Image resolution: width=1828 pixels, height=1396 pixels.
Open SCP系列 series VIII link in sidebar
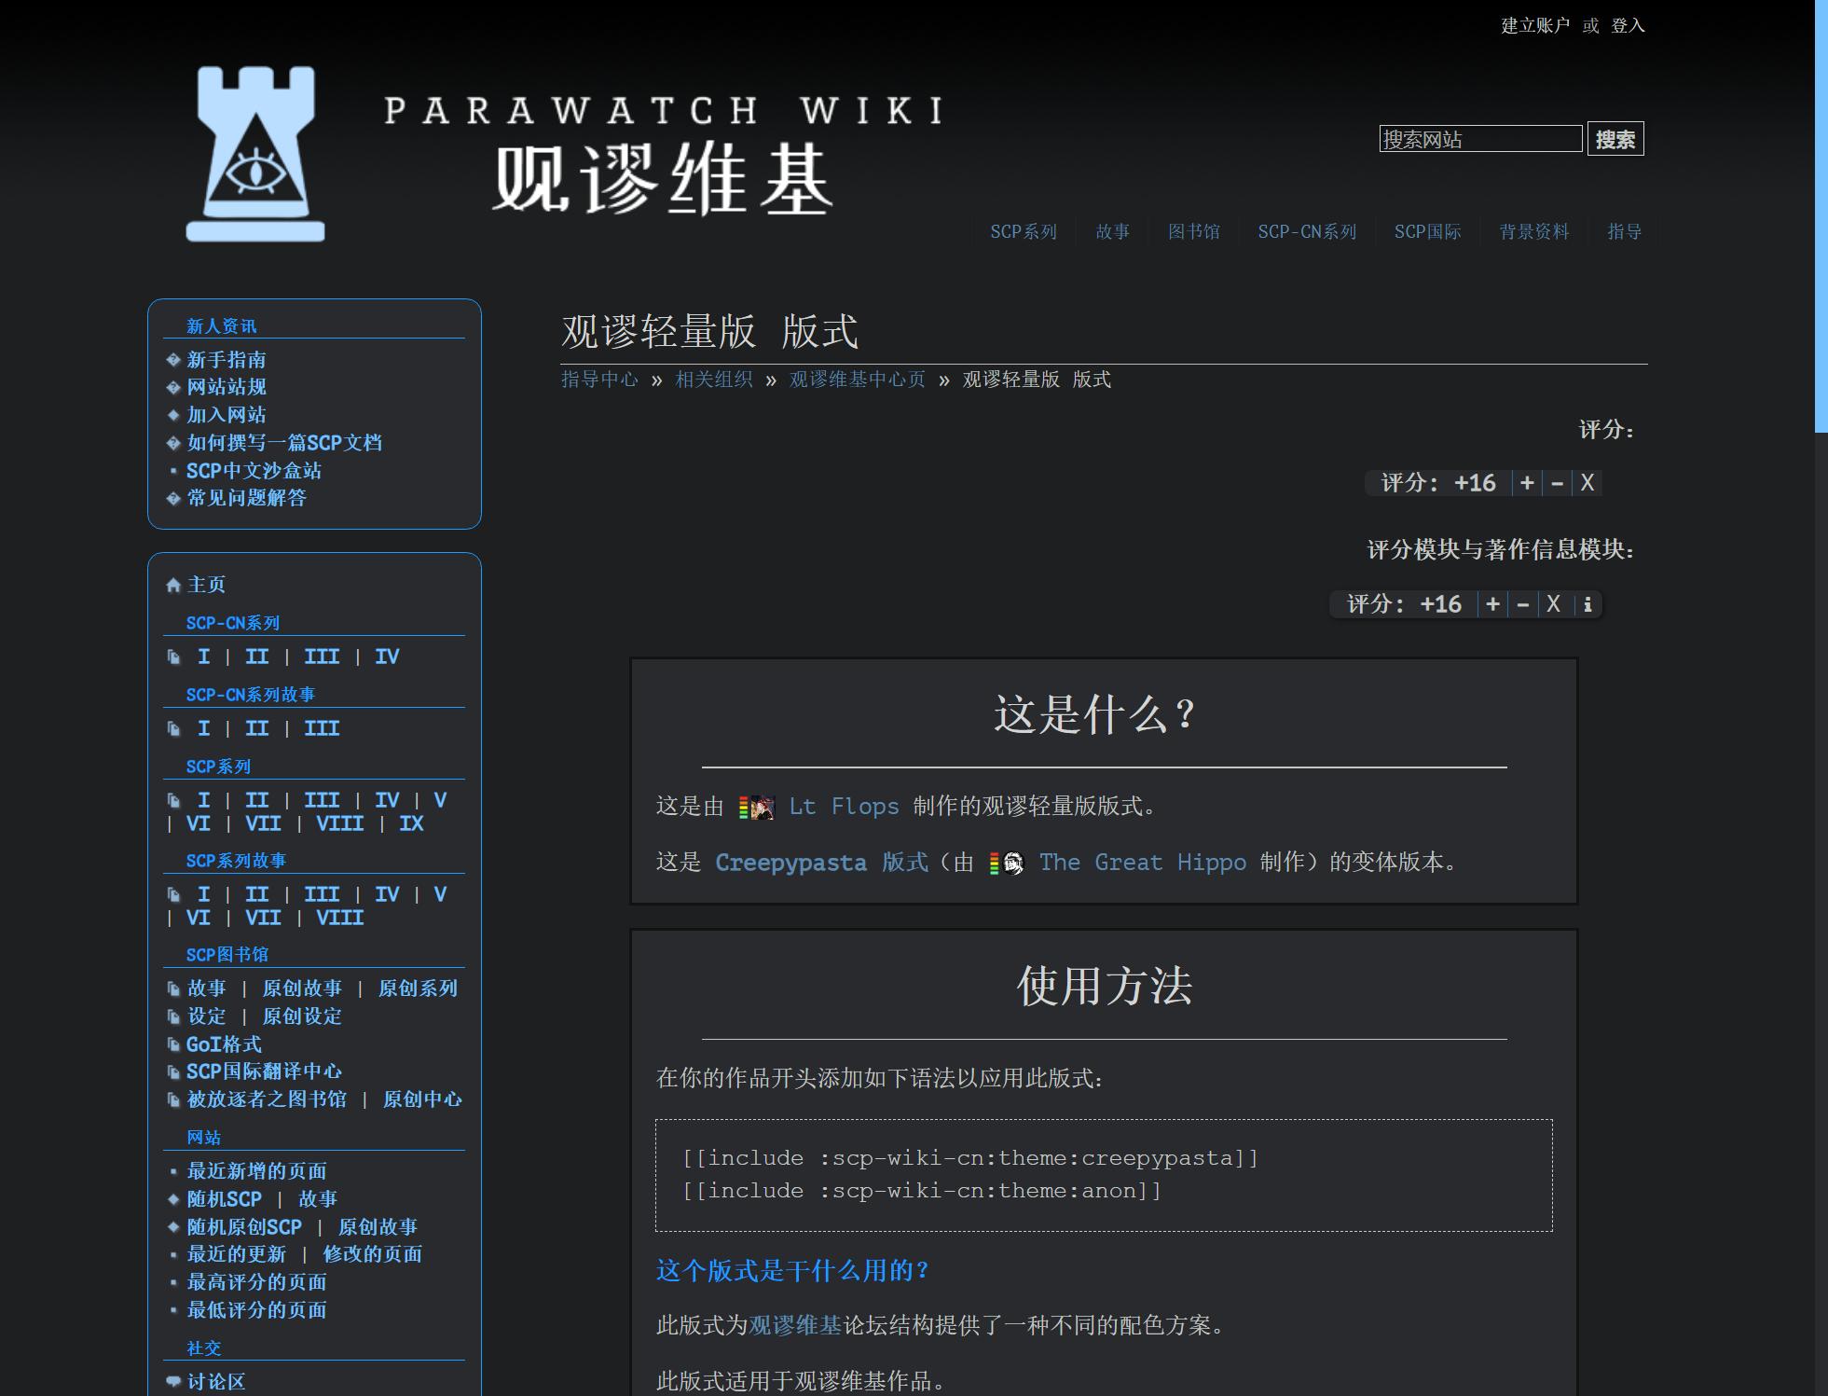pos(339,823)
